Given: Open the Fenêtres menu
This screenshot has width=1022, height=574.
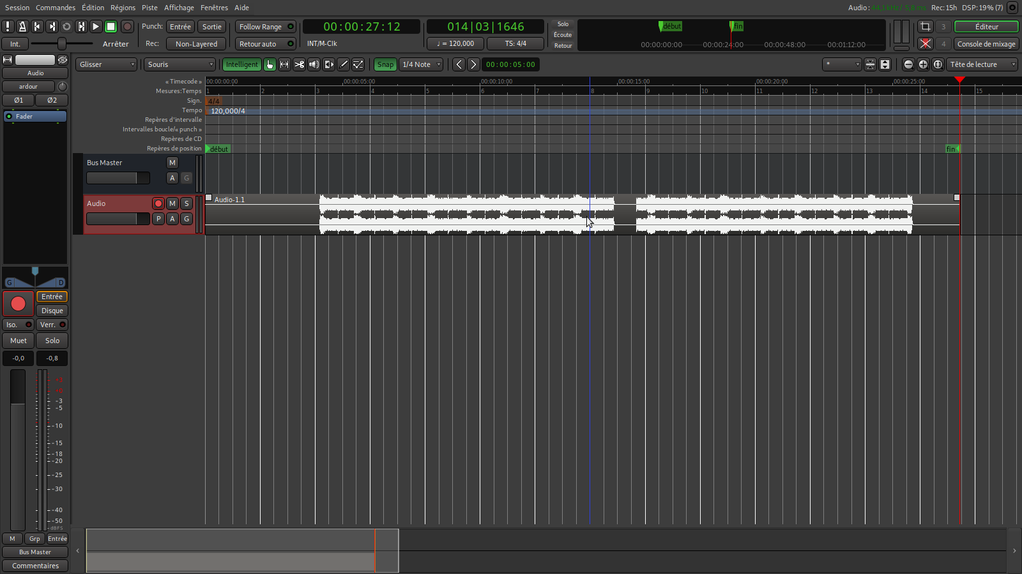Looking at the screenshot, I should [x=214, y=8].
